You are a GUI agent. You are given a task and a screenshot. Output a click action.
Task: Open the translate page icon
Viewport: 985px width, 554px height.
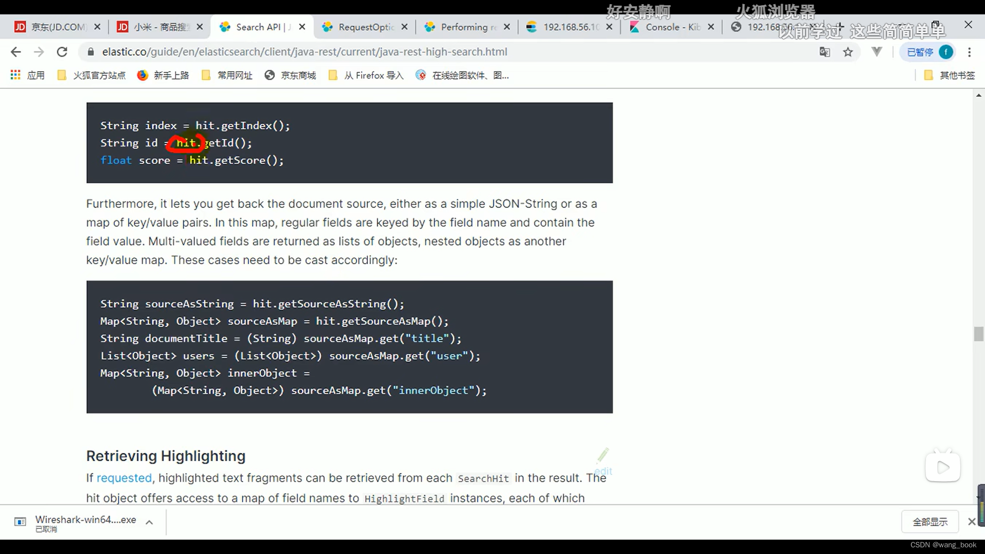[824, 52]
